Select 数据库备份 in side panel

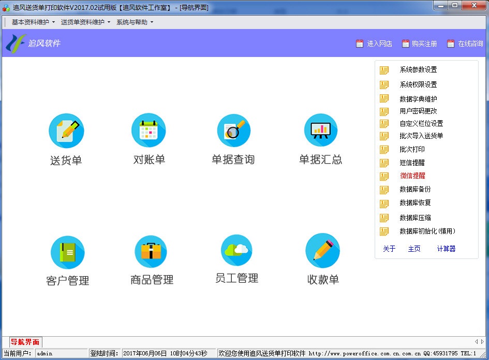click(415, 190)
